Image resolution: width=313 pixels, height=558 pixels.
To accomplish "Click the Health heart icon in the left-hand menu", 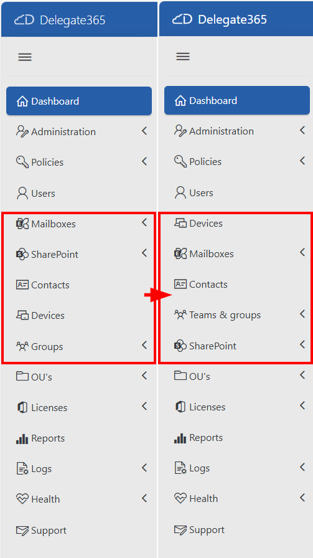I will [22, 499].
